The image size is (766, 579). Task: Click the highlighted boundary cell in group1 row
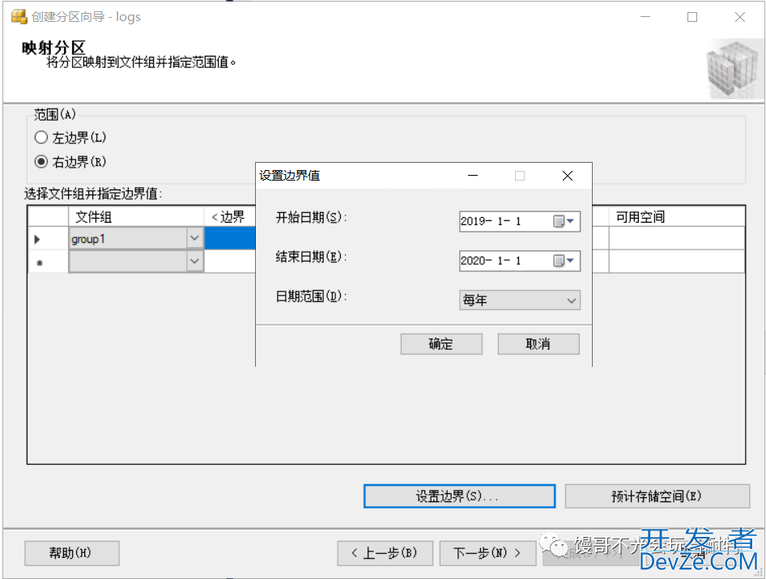coord(230,238)
